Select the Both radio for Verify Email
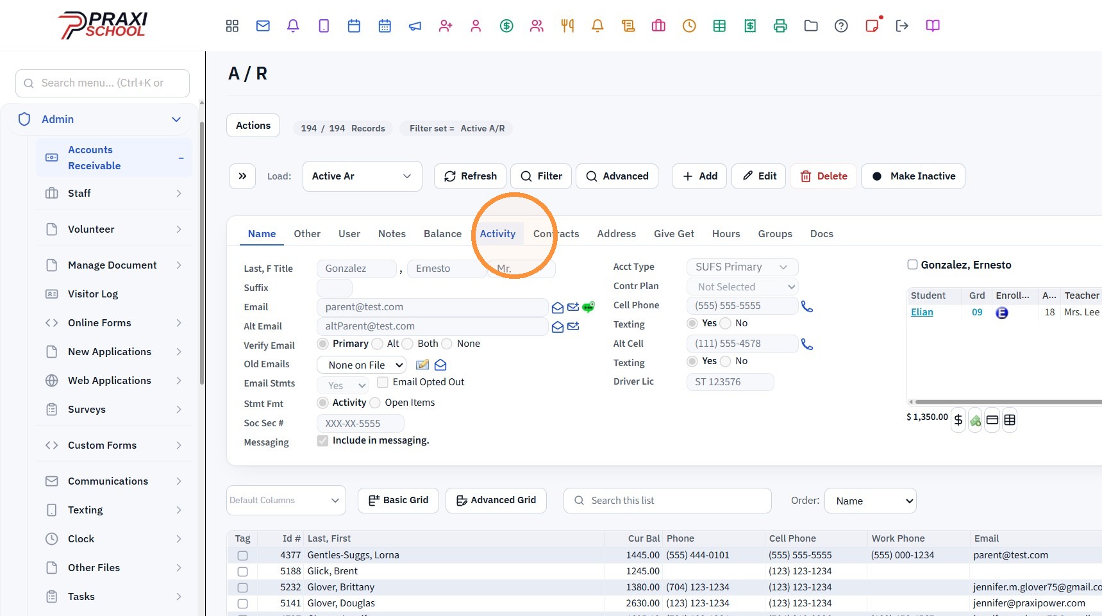The width and height of the screenshot is (1102, 616). point(408,344)
